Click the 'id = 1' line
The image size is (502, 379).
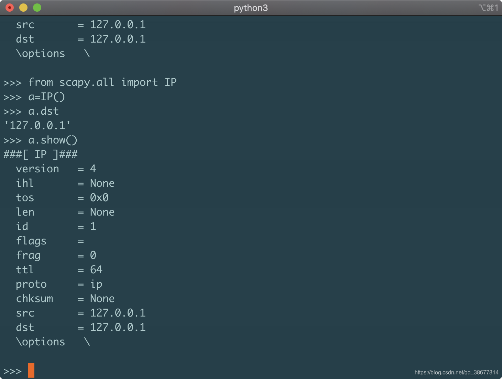pyautogui.click(x=56, y=227)
